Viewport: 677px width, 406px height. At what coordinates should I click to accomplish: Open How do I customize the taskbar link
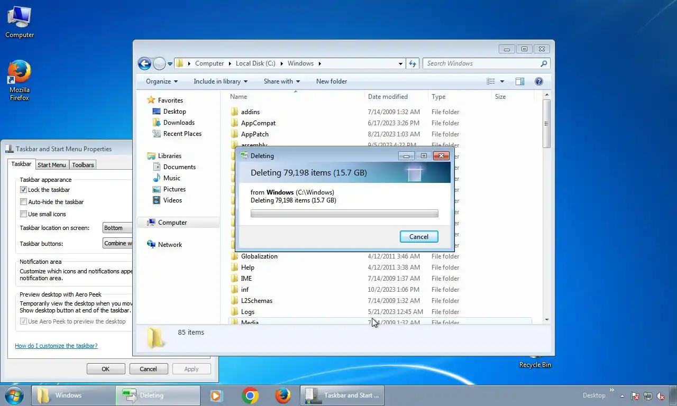[56, 346]
